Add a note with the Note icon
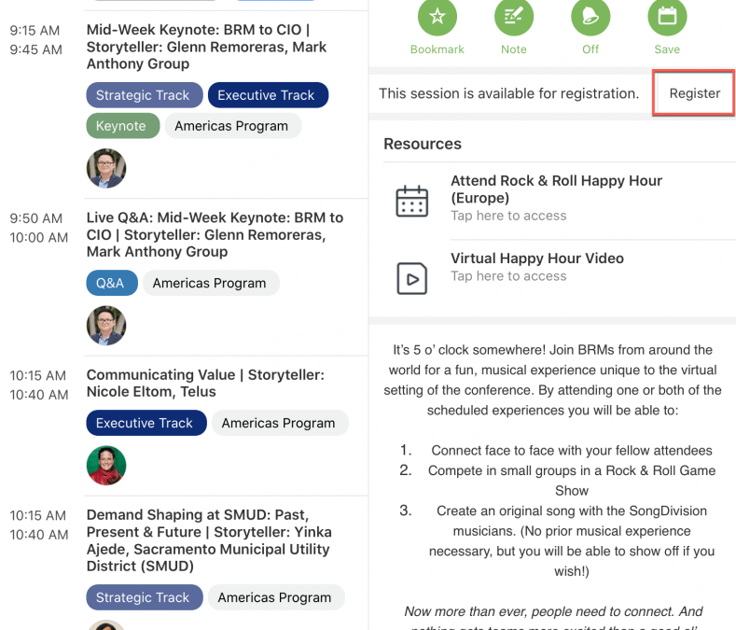The height and width of the screenshot is (630, 736). pyautogui.click(x=513, y=17)
